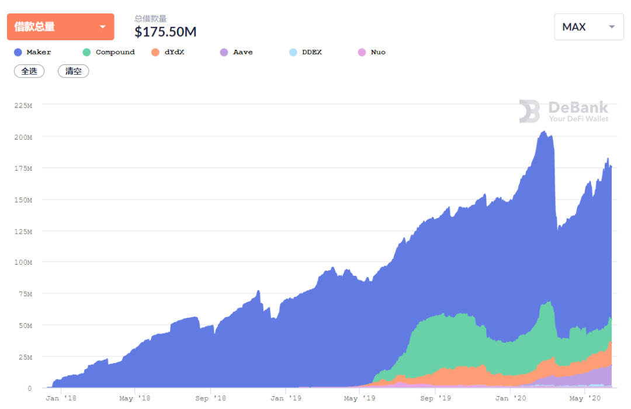This screenshot has height=409, width=631.
Task: Click the white arrow on orange dropdown
Action: (x=103, y=27)
